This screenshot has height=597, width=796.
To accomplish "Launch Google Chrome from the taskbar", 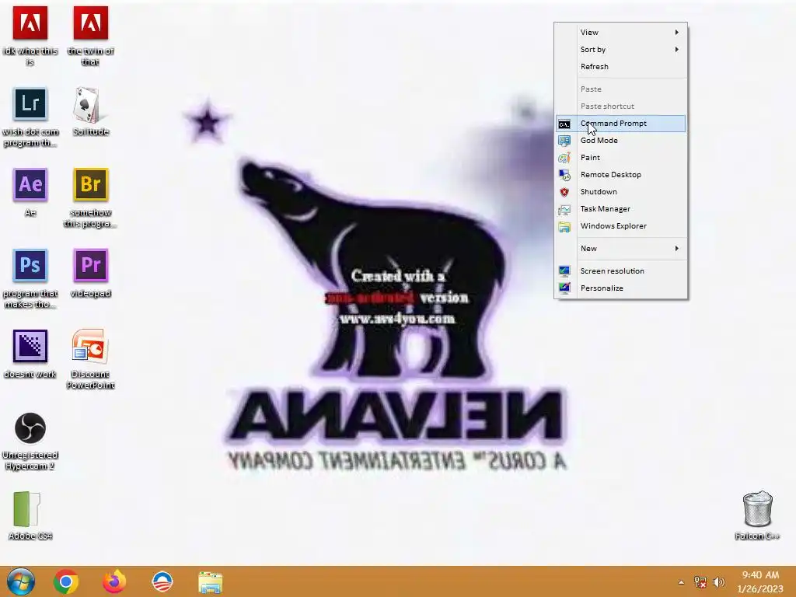I will click(66, 582).
